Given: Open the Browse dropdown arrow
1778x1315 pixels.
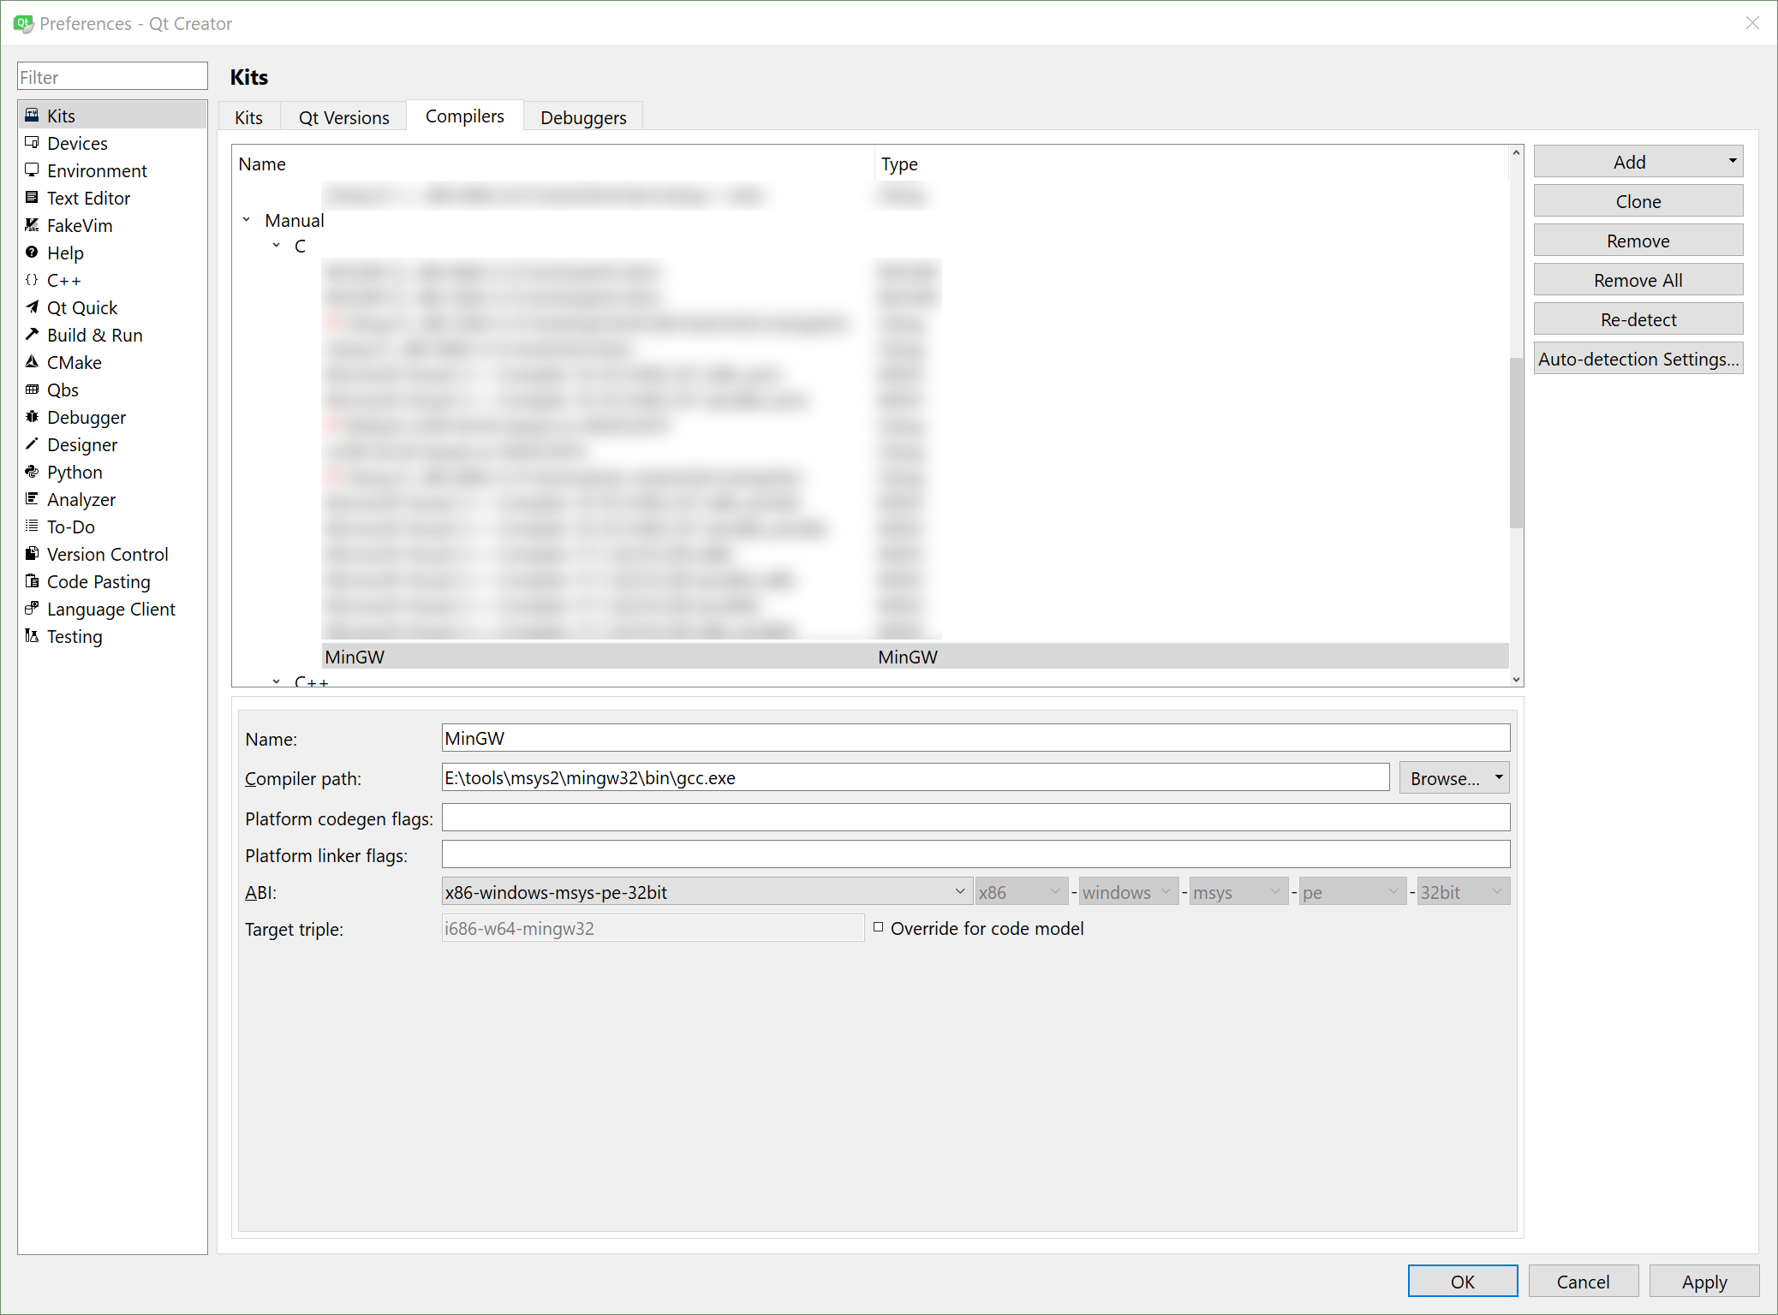Looking at the screenshot, I should pyautogui.click(x=1499, y=777).
